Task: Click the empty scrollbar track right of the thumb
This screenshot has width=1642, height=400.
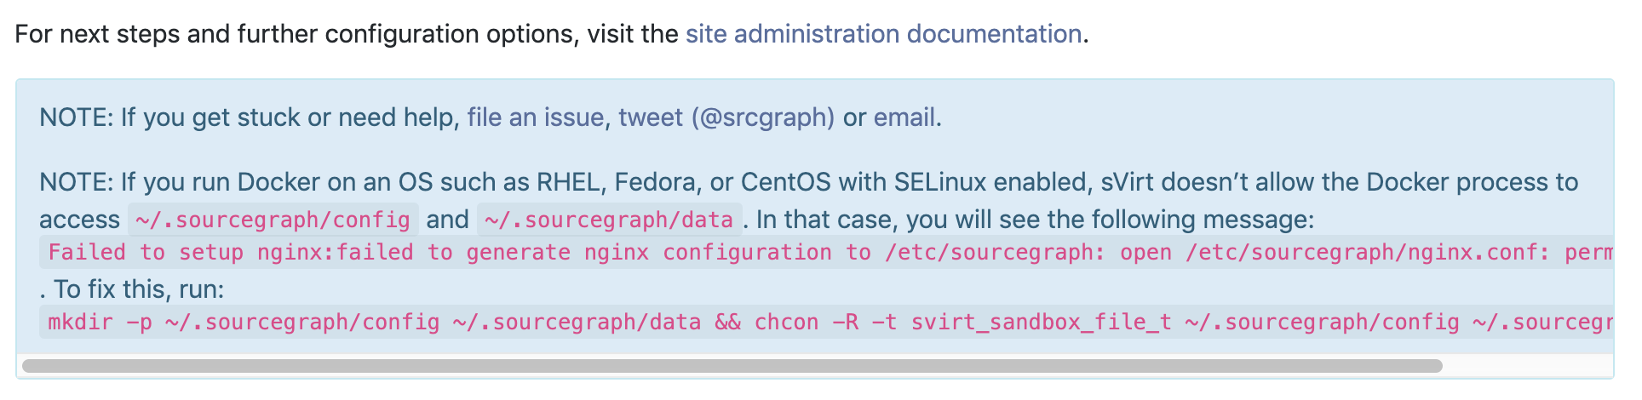Action: [x=1526, y=366]
